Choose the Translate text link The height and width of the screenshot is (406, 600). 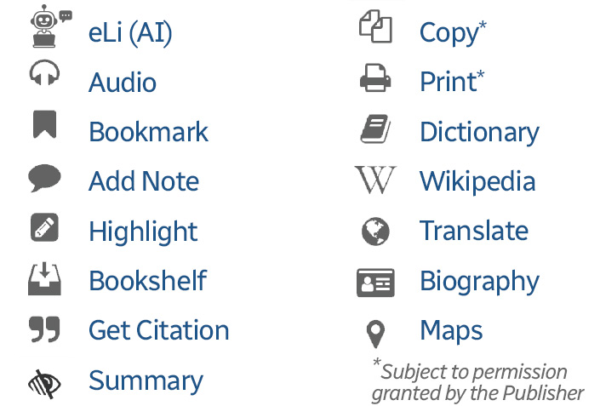pos(474,231)
